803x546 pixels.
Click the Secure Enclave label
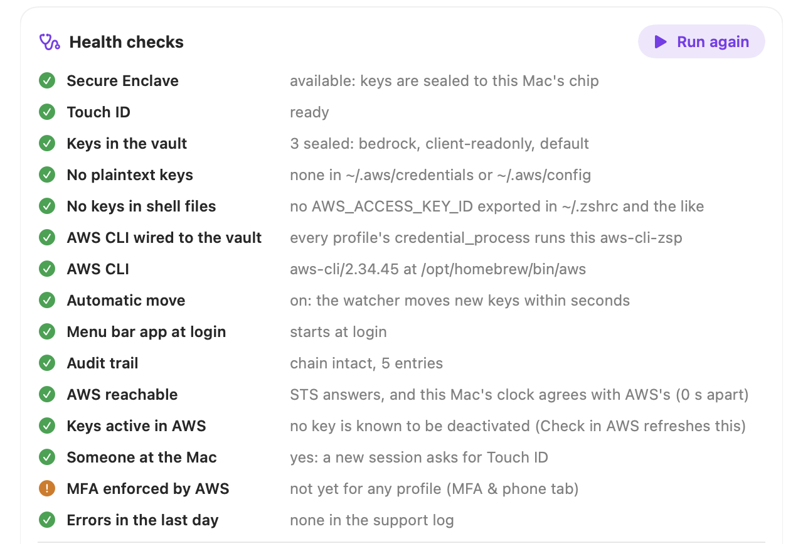[x=123, y=81]
